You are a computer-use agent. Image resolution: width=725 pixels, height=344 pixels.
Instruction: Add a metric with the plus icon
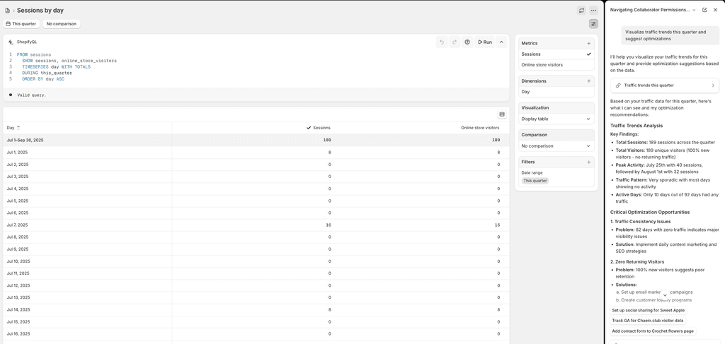tap(588, 43)
